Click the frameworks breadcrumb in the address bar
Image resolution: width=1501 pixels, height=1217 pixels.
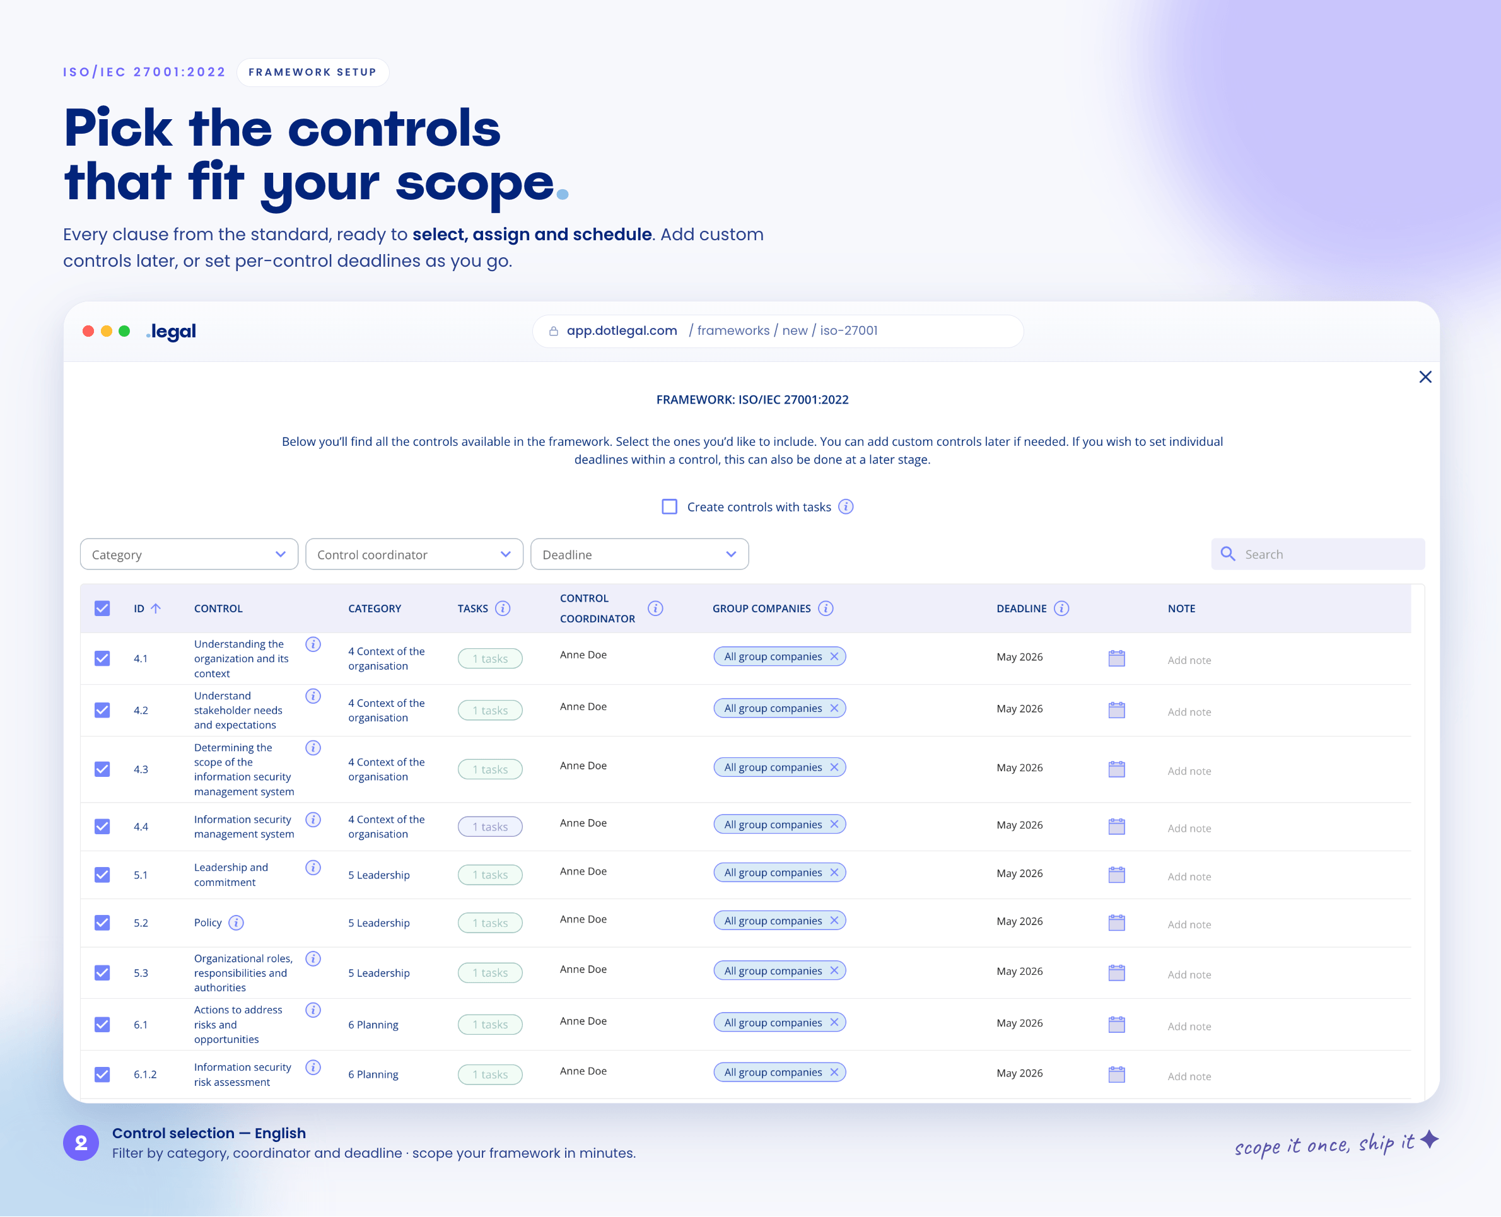[x=733, y=330]
